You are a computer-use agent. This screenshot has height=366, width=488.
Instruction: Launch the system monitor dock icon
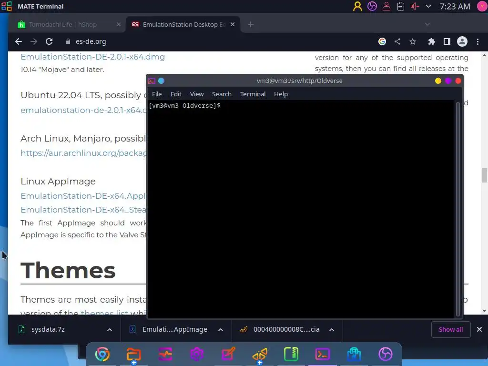[165, 354]
